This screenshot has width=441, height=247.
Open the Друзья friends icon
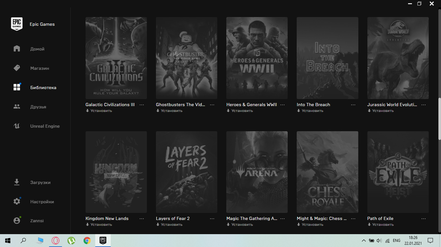pyautogui.click(x=17, y=106)
